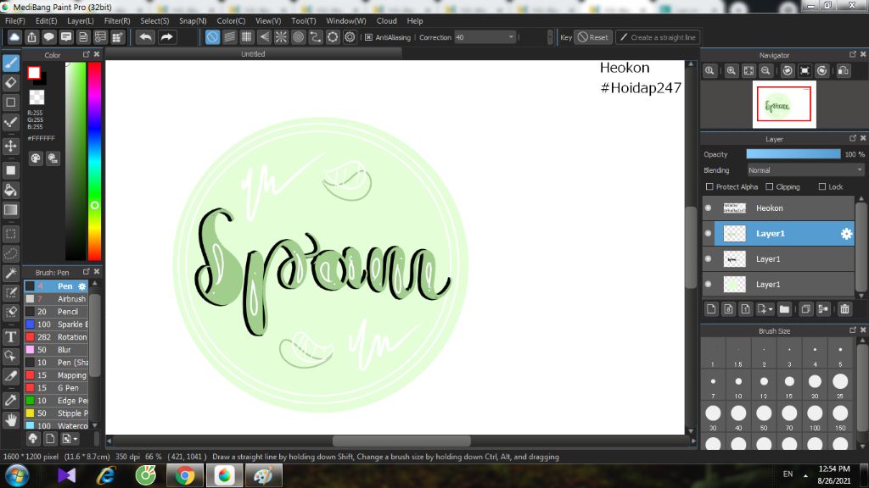
Task: Select the rectangular Select tool
Action: click(x=10, y=234)
